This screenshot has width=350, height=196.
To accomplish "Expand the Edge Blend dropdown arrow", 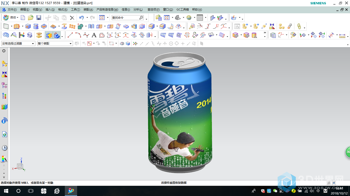I will point(157,26).
